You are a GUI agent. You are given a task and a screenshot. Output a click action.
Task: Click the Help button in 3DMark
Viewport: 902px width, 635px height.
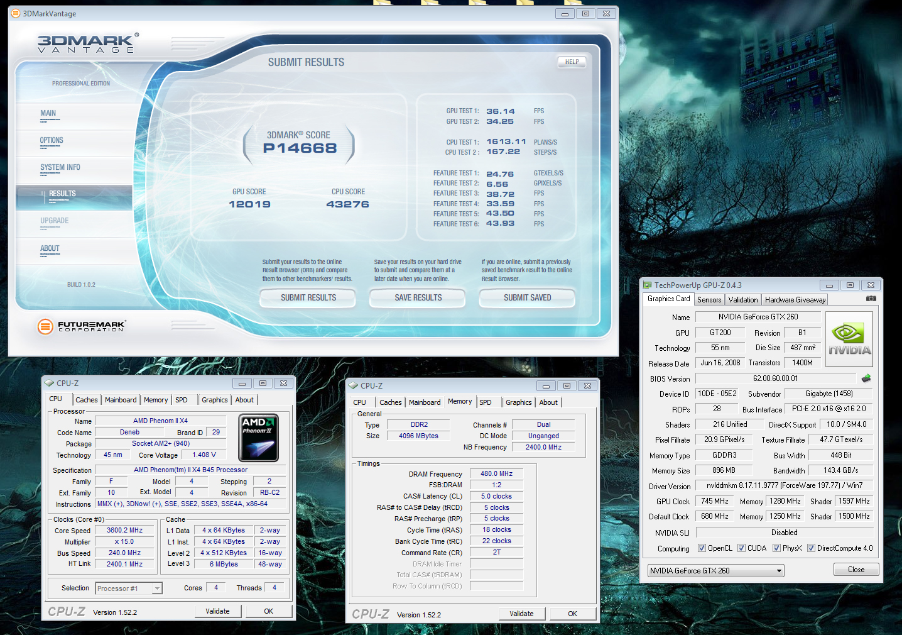[x=572, y=62]
